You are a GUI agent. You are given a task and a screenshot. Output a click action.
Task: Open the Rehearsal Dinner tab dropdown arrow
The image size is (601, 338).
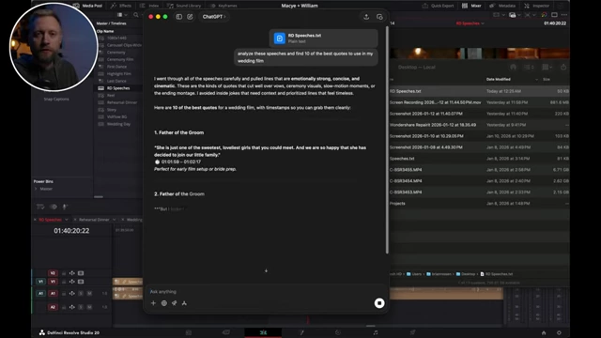114,220
